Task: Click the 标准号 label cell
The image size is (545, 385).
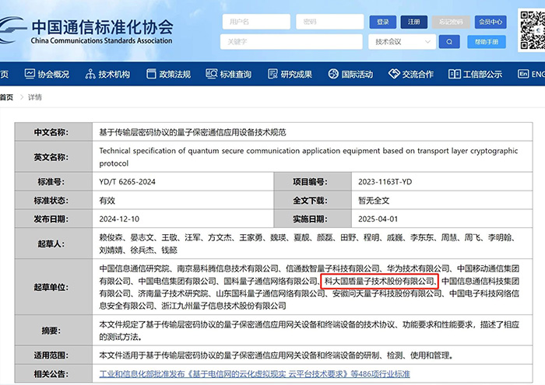Action: click(54, 181)
